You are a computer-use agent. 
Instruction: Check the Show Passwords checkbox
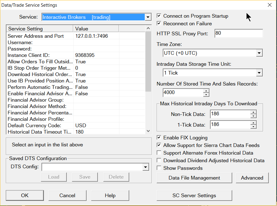(x=159, y=168)
